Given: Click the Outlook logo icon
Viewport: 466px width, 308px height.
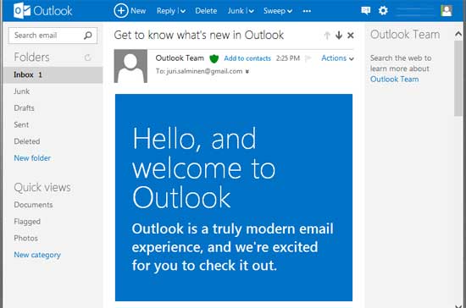Looking at the screenshot, I should [x=22, y=11].
